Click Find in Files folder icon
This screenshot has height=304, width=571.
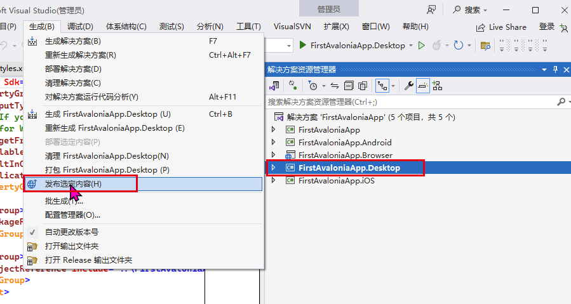[x=485, y=46]
